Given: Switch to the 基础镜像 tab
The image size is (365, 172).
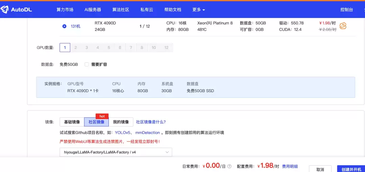Looking at the screenshot, I should (x=72, y=122).
